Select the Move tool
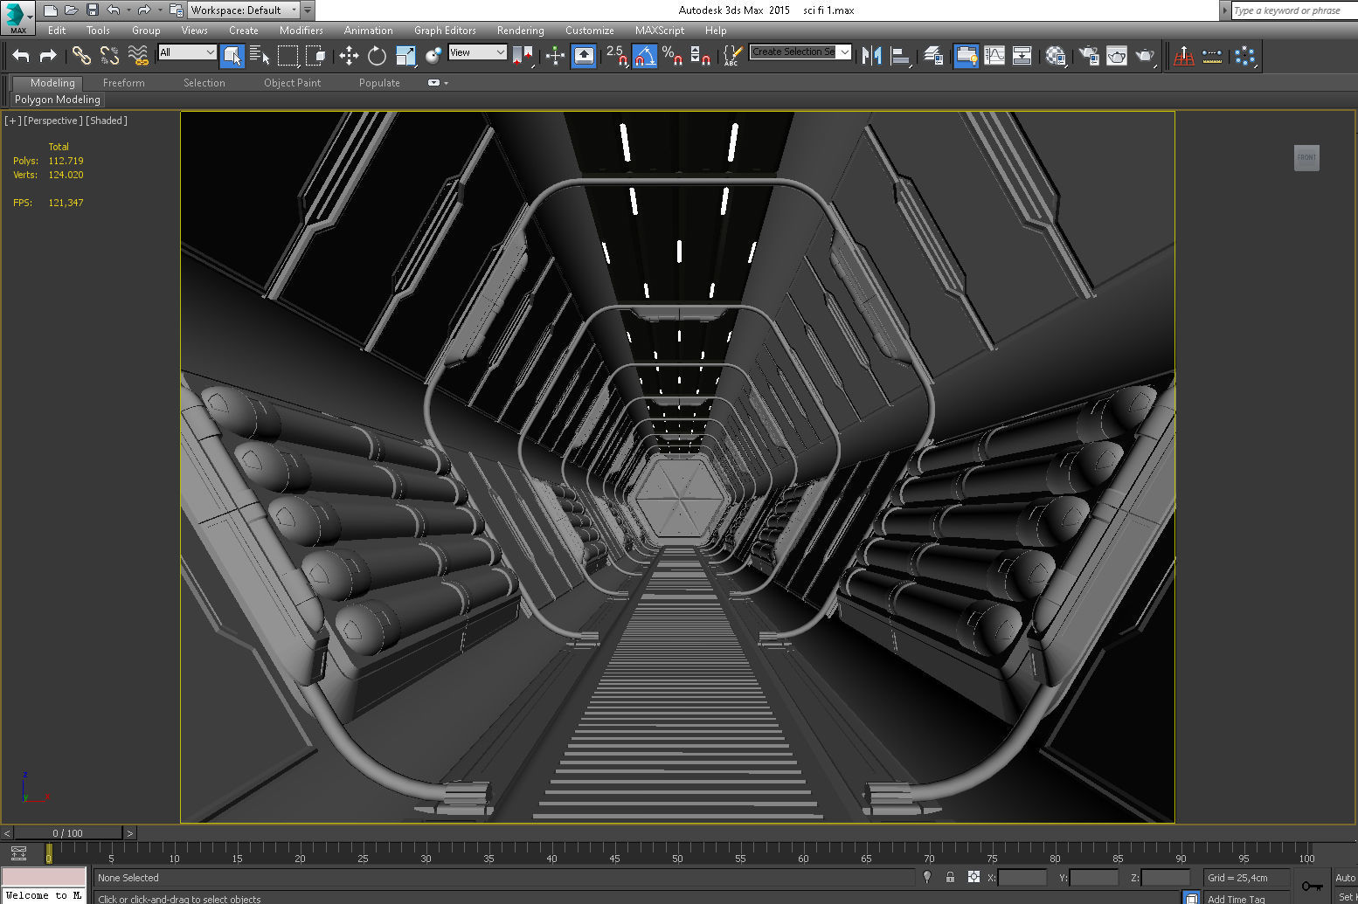The image size is (1358, 904). tap(349, 56)
